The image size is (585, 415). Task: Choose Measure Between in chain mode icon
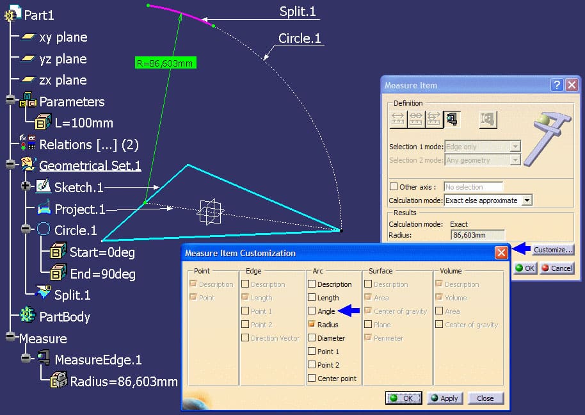click(415, 119)
